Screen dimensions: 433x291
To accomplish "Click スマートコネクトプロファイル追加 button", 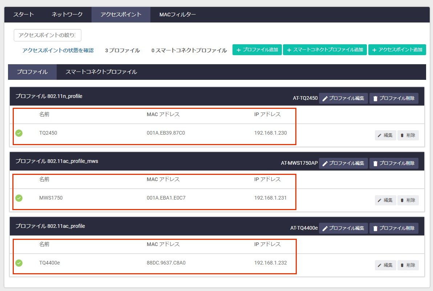I will pos(325,50).
